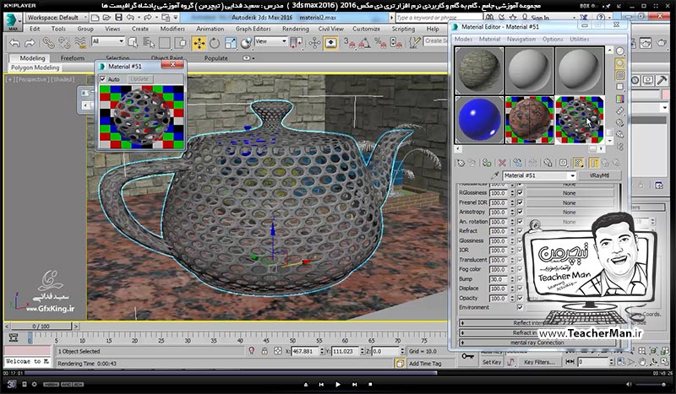Activate the Select and Move tool
This screenshot has width=676, height=394.
click(199, 43)
